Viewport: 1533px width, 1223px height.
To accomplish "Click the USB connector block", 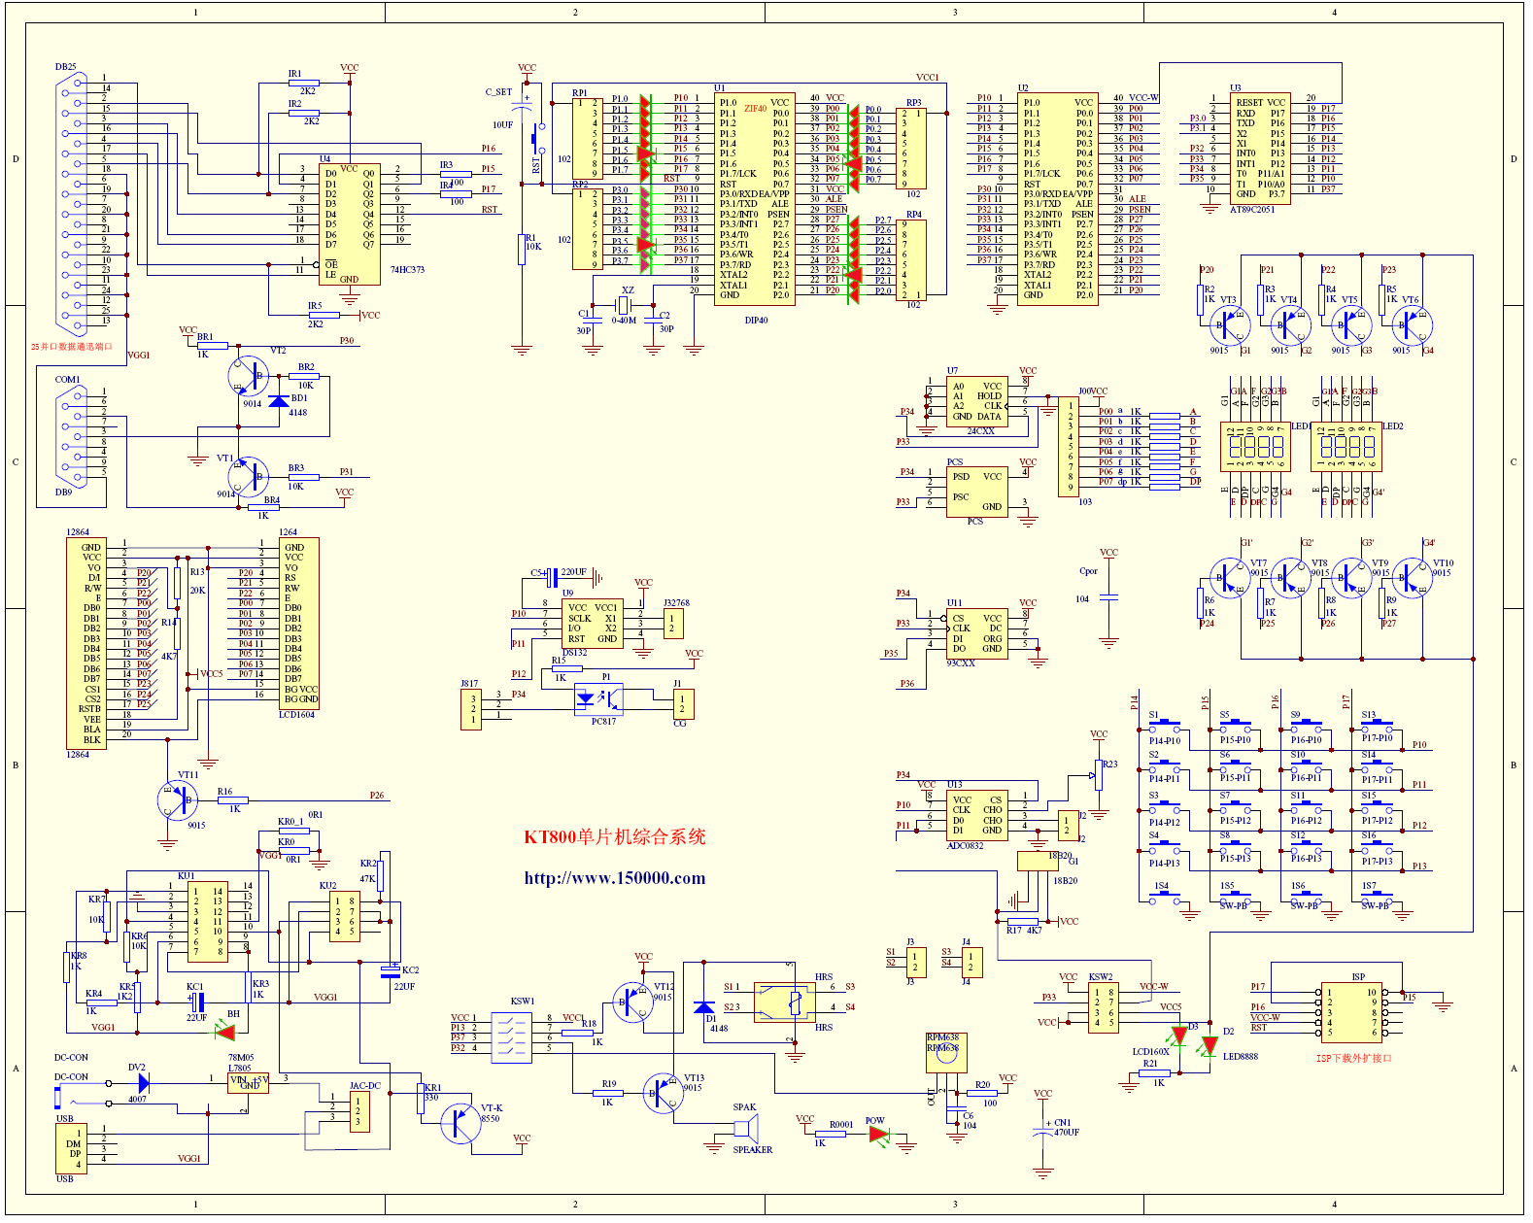I will coord(72,1148).
